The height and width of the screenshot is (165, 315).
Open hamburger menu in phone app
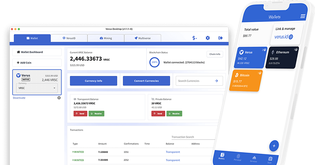point(303,16)
